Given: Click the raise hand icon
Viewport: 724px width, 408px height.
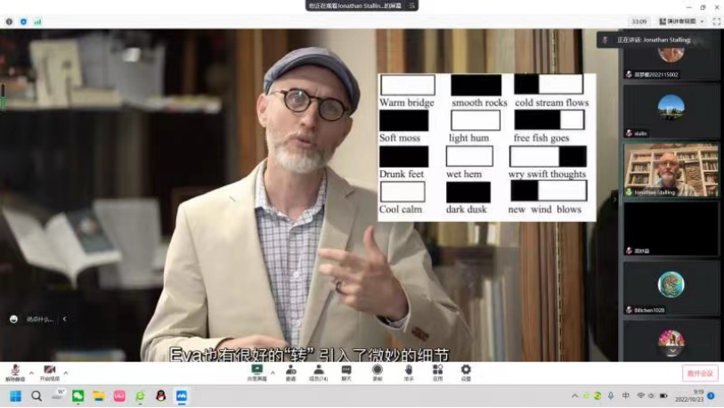Looking at the screenshot, I should tap(408, 370).
